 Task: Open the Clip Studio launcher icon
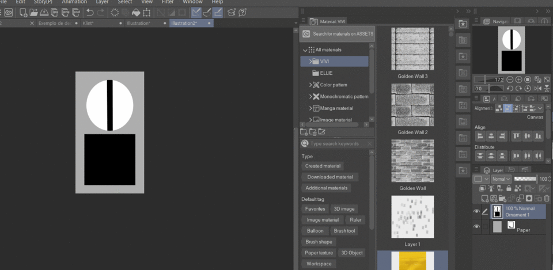[x=8, y=12]
